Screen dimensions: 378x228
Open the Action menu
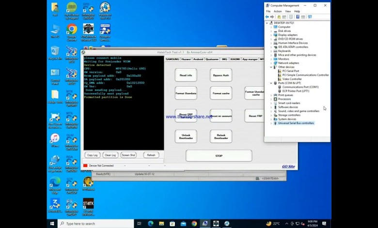(277, 11)
